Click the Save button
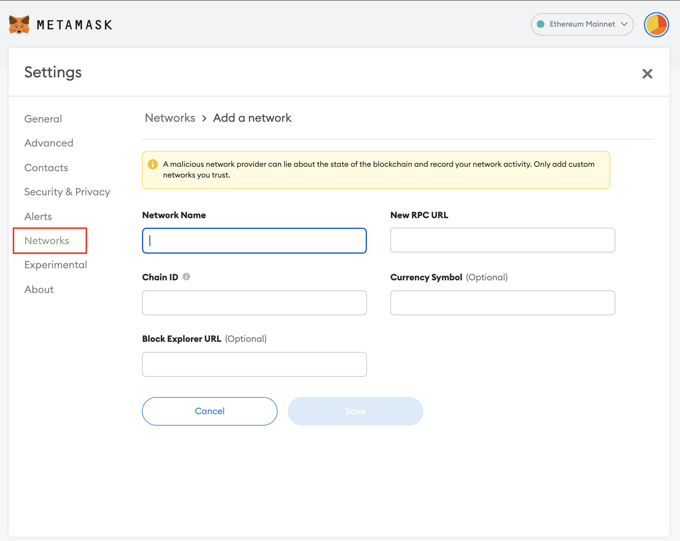Screen dimensions: 680x541 pos(355,411)
